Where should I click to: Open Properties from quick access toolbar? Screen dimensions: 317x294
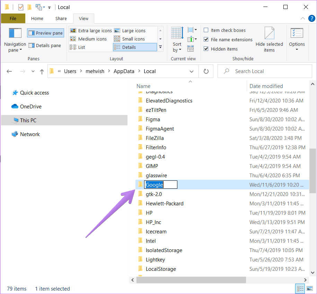[x=21, y=7]
